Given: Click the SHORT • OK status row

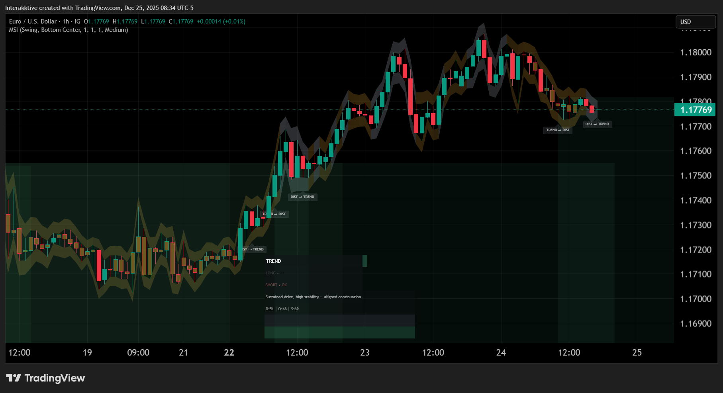Looking at the screenshot, I should point(276,285).
